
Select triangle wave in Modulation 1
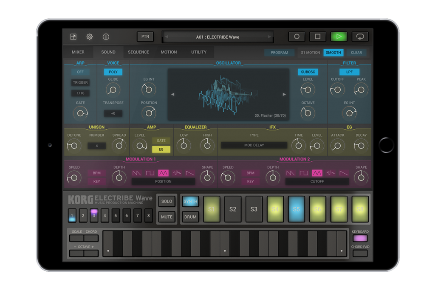pyautogui.click(x=163, y=173)
